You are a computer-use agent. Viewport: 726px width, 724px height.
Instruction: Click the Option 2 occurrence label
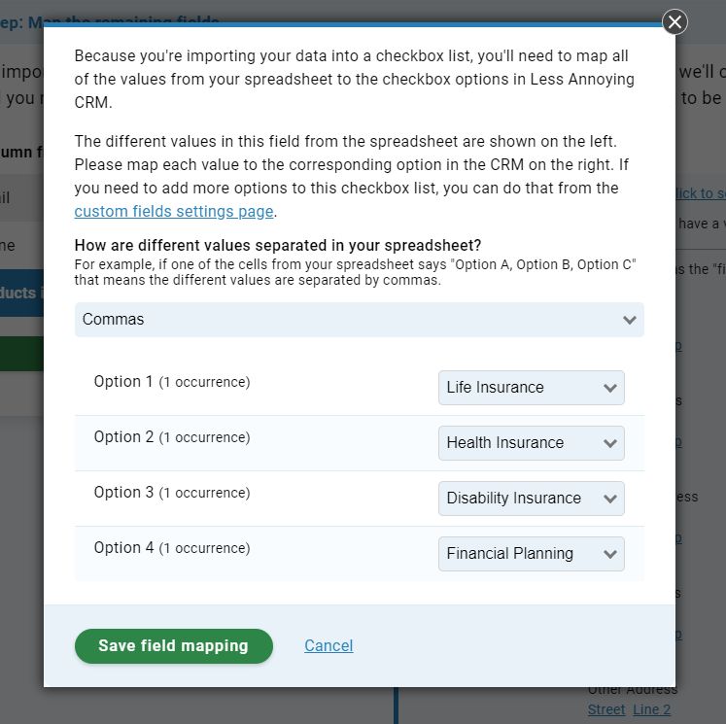[x=172, y=437]
